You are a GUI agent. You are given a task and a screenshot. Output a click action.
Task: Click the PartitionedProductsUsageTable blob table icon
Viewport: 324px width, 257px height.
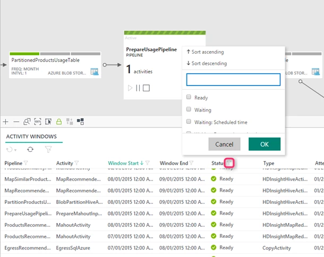click(x=95, y=72)
